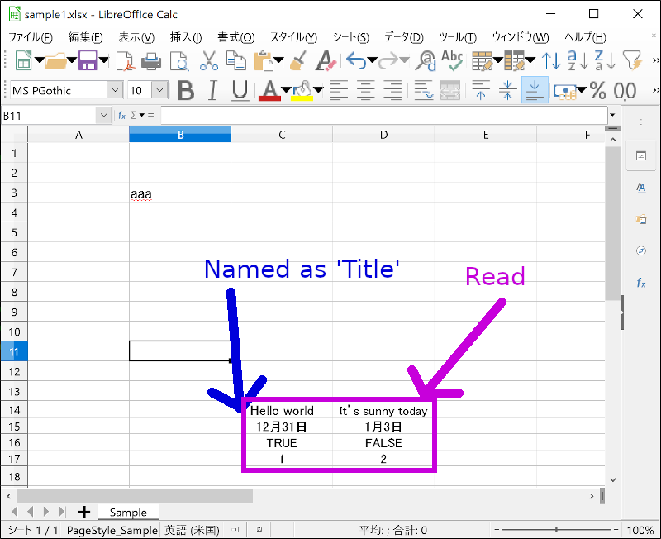Toggle underline formatting
The height and width of the screenshot is (539, 661).
238,89
